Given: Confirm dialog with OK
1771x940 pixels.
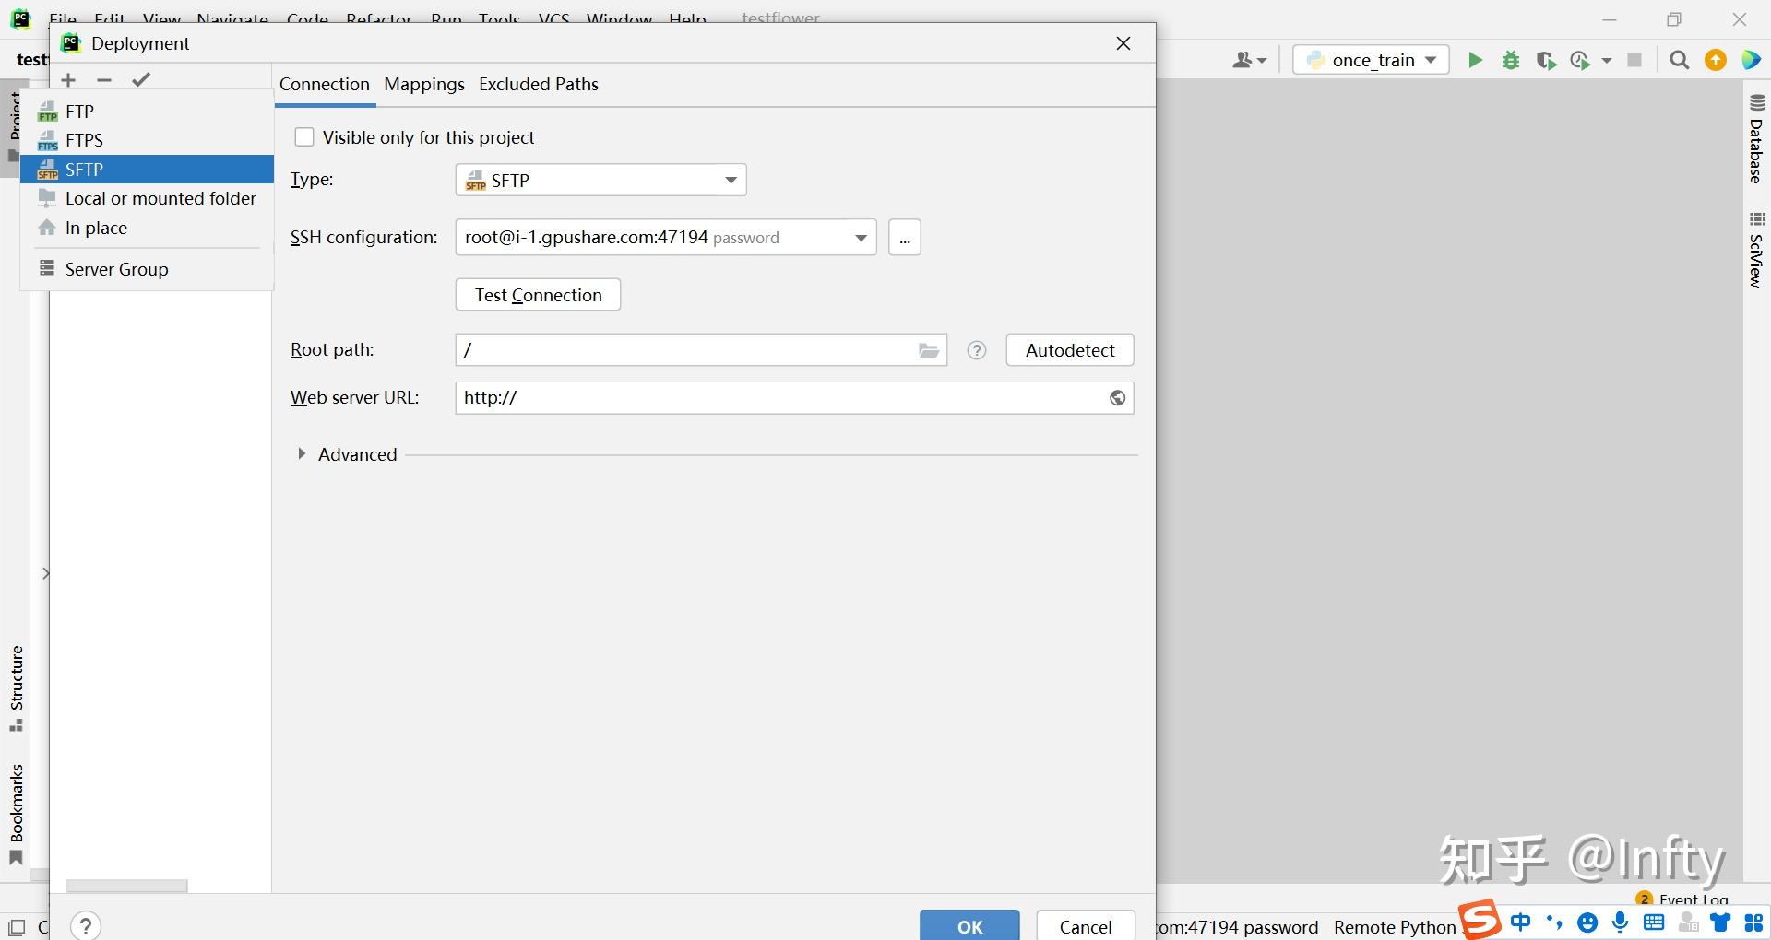Looking at the screenshot, I should pos(969,925).
